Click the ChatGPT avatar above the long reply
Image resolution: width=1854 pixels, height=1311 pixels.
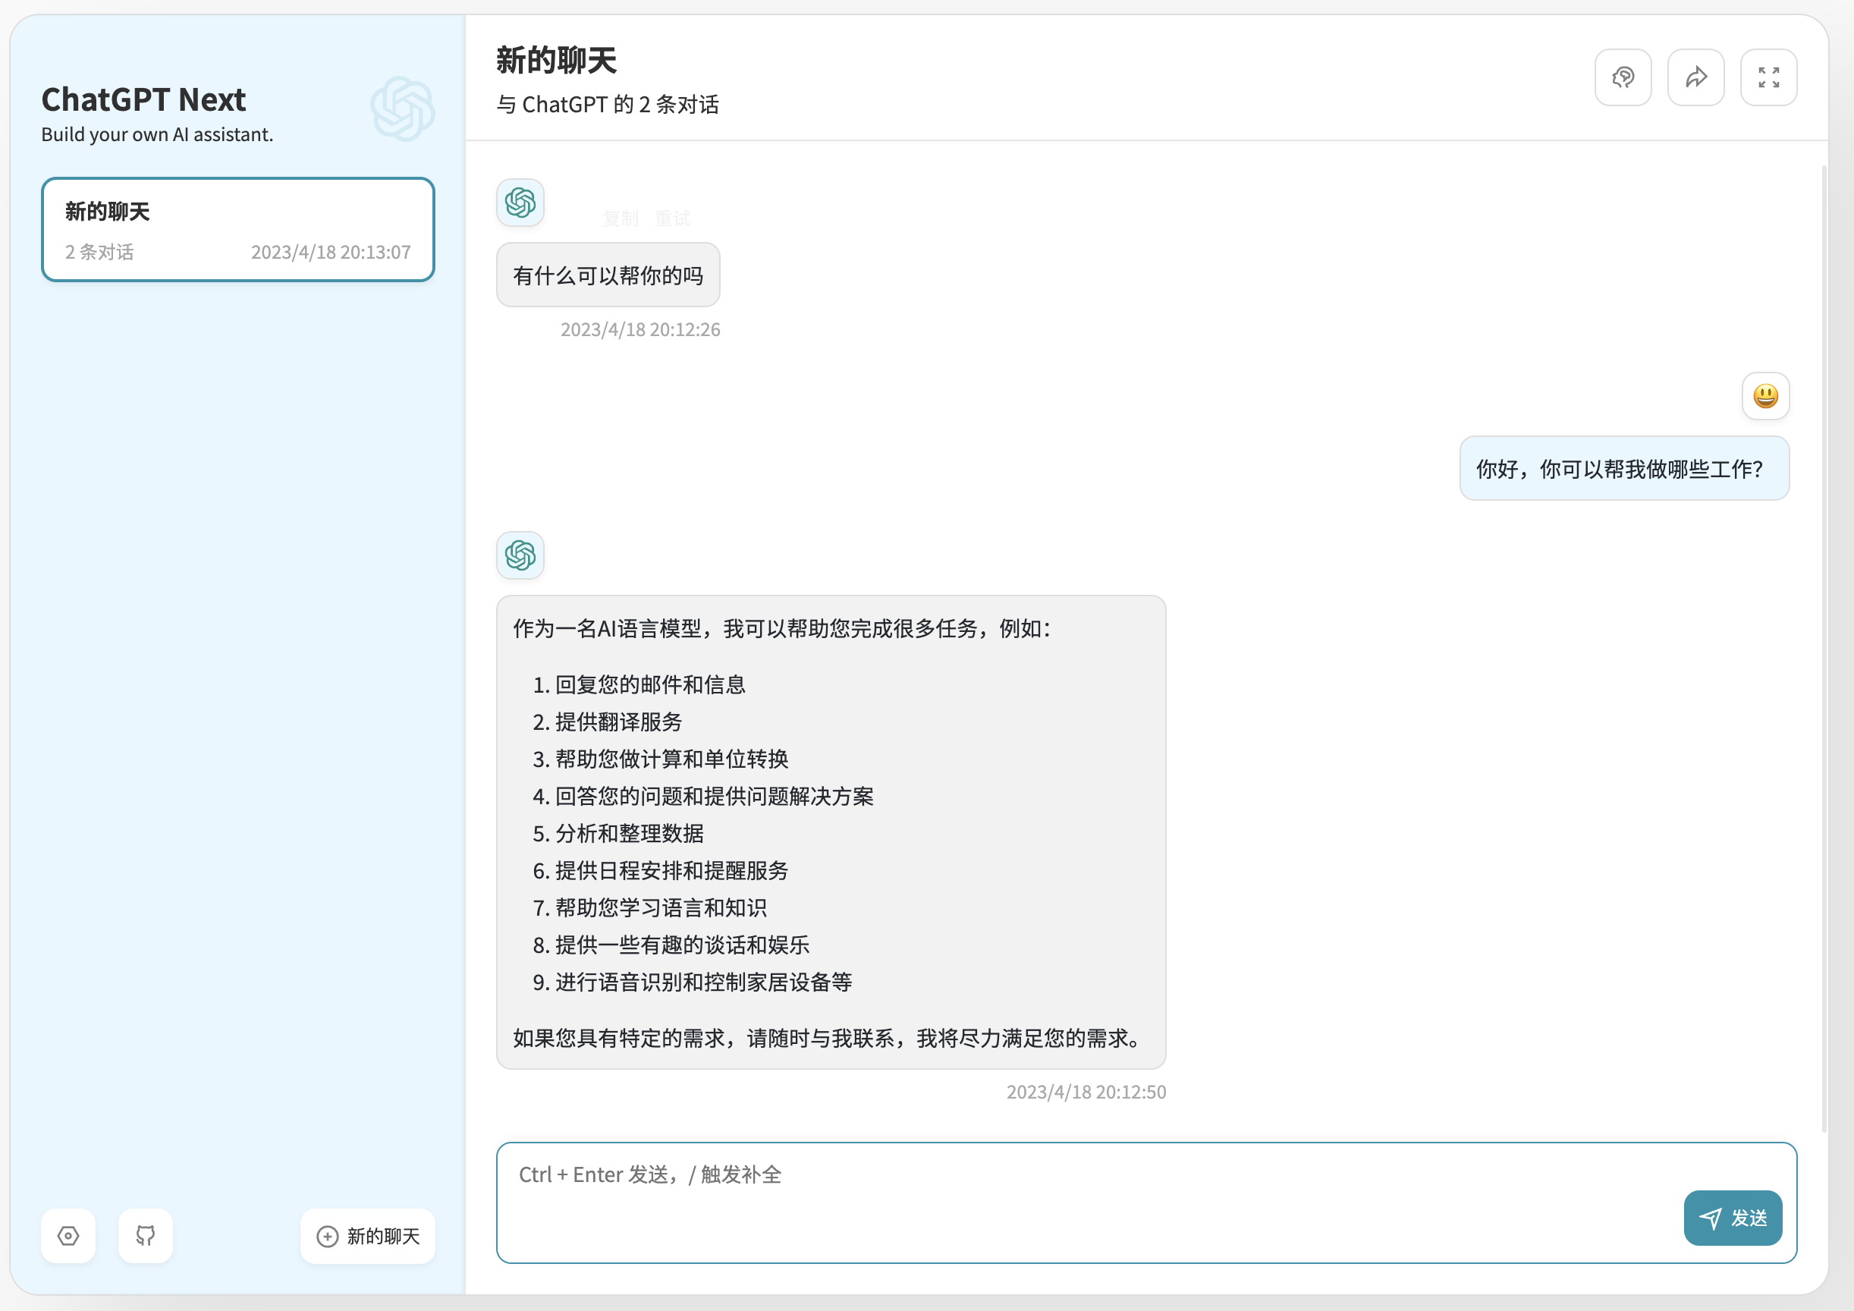coord(520,555)
